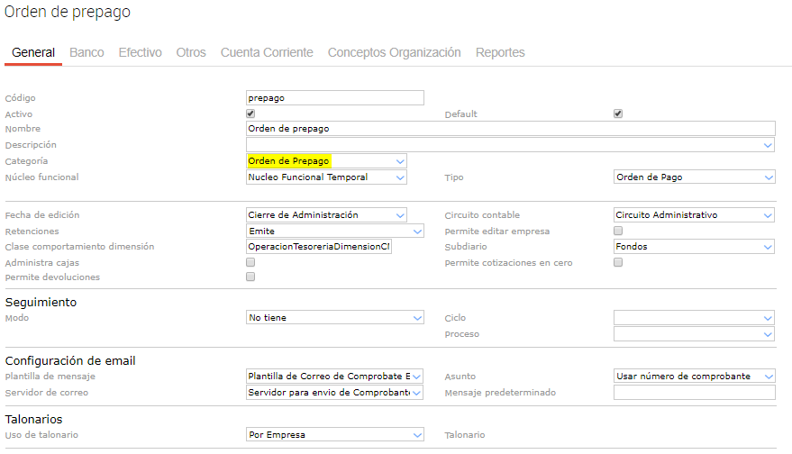Check the Administra cajas option
Viewport: 792px width, 454px height.
(x=250, y=262)
